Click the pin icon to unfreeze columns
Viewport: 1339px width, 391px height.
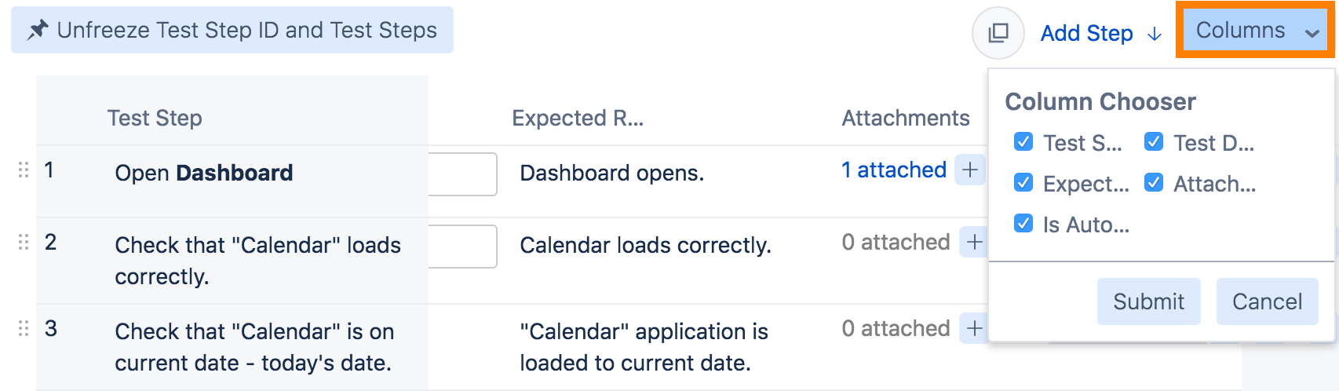pos(37,31)
